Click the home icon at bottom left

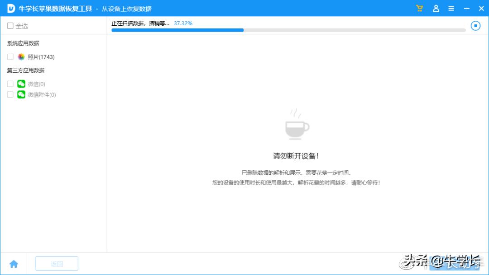tap(14, 263)
